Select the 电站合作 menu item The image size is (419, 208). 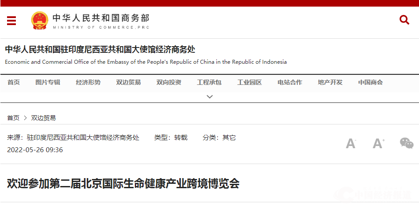290,82
